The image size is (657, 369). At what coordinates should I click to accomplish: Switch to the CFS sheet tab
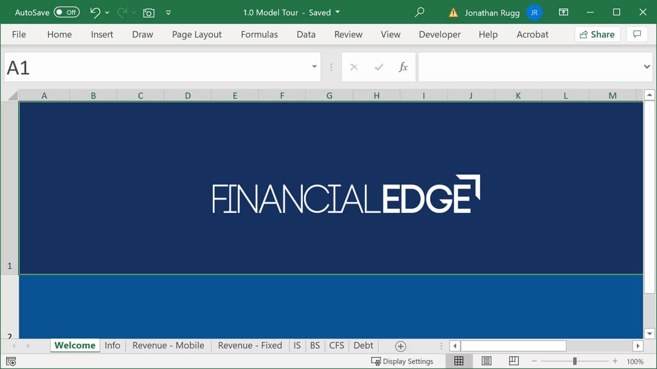tap(337, 345)
